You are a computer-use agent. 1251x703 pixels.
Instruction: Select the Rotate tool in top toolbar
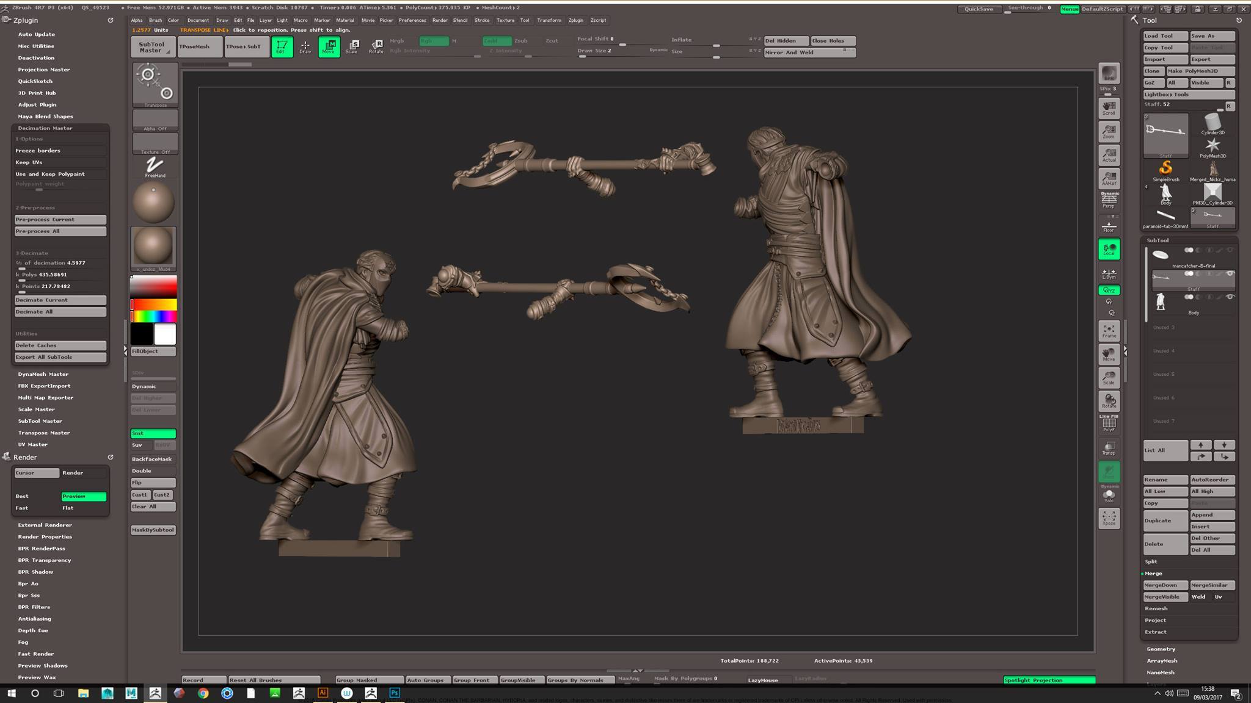pos(376,46)
